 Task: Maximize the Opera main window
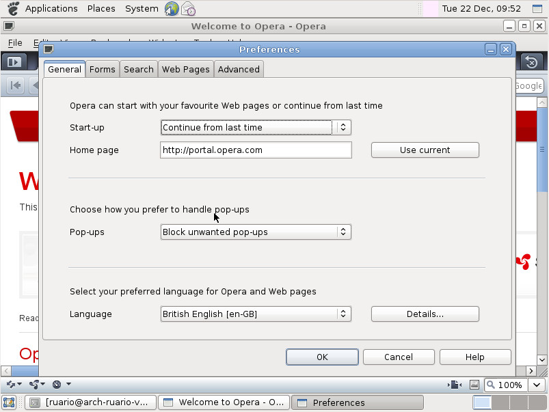(x=524, y=26)
